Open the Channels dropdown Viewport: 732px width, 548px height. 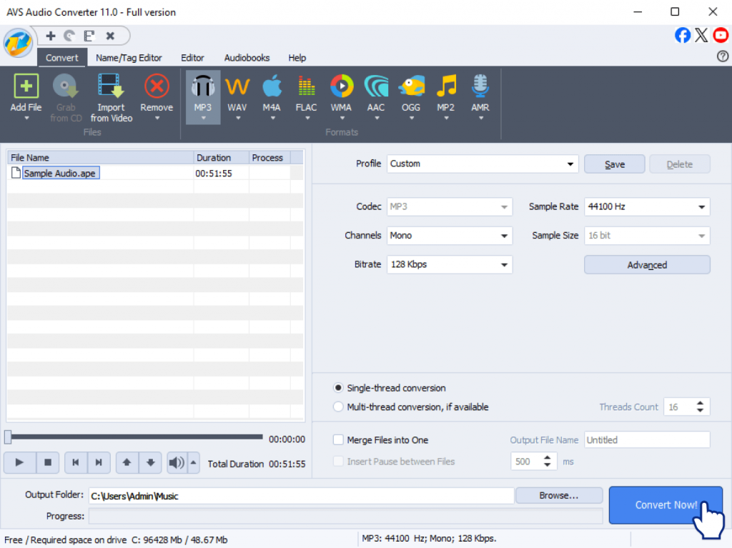click(x=449, y=236)
